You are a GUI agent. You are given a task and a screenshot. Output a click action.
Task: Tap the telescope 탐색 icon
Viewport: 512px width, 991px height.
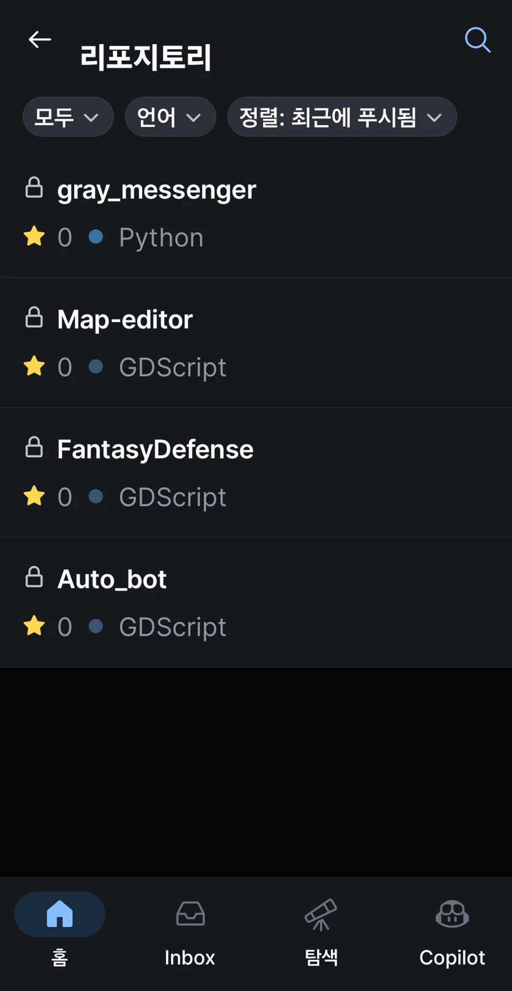pyautogui.click(x=321, y=914)
